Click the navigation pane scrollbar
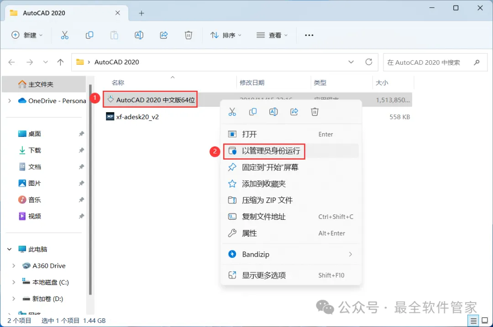The image size is (493, 327). coord(90,189)
